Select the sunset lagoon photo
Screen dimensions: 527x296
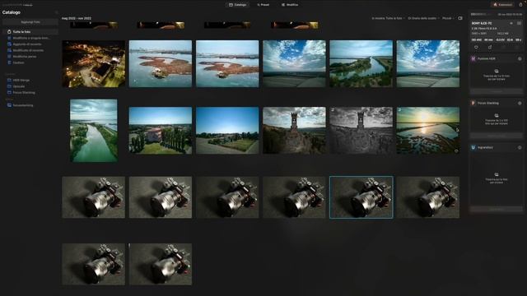point(428,131)
